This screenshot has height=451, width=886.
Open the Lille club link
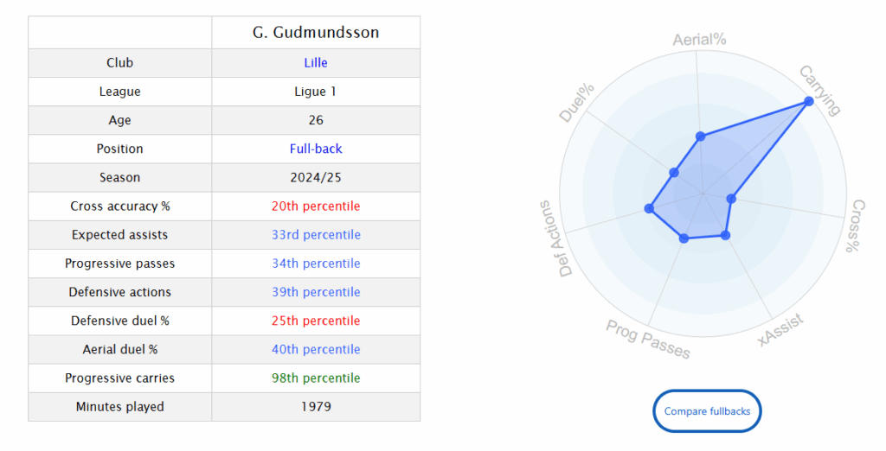pos(316,63)
